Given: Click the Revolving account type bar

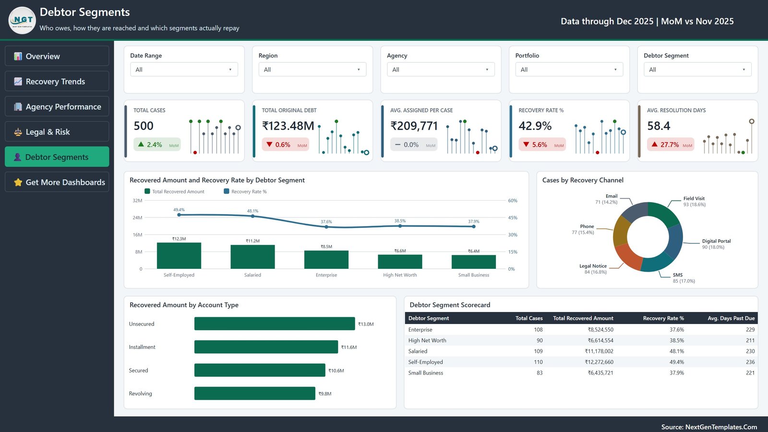Looking at the screenshot, I should [255, 394].
